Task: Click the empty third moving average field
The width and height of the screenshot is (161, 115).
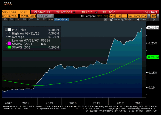Action: [x=124, y=16]
